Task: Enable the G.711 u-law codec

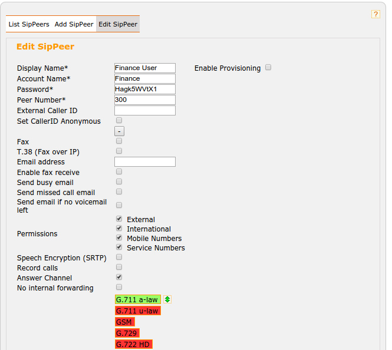Action: coord(138,311)
